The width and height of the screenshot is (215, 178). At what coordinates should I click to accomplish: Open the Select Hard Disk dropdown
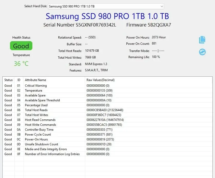pos(106,6)
